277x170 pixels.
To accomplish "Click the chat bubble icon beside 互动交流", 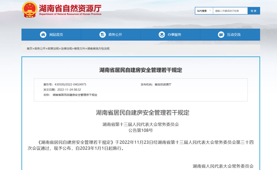I will 221,35.
